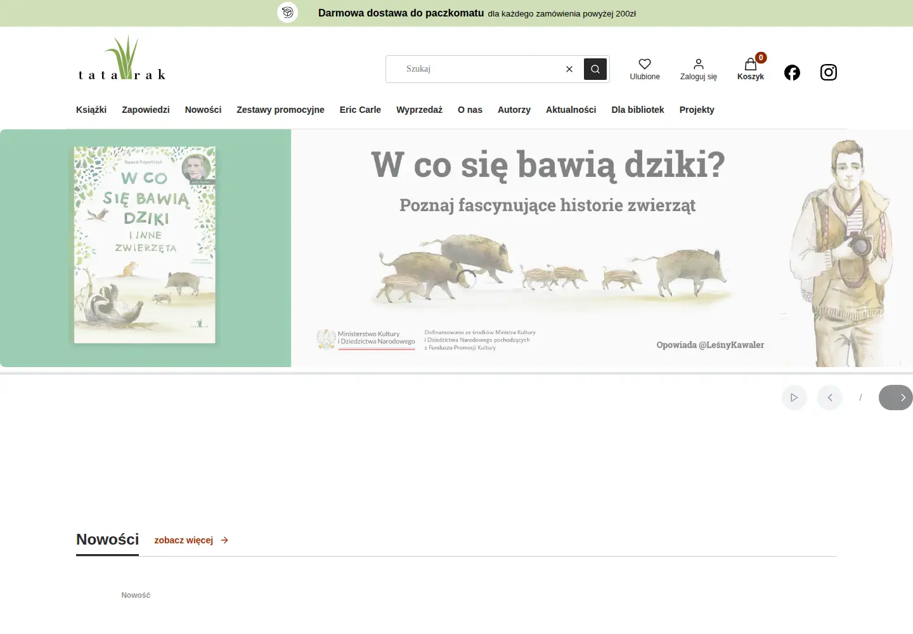Click the Nowość product label
Viewport: 913px width, 634px height.
[136, 595]
